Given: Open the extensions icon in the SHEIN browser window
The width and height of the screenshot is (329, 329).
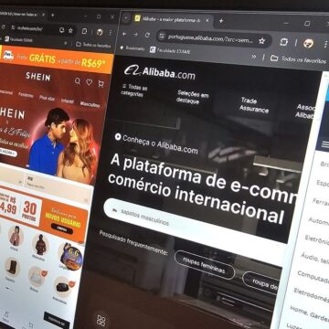Looking at the screenshot, I should click(85, 31).
